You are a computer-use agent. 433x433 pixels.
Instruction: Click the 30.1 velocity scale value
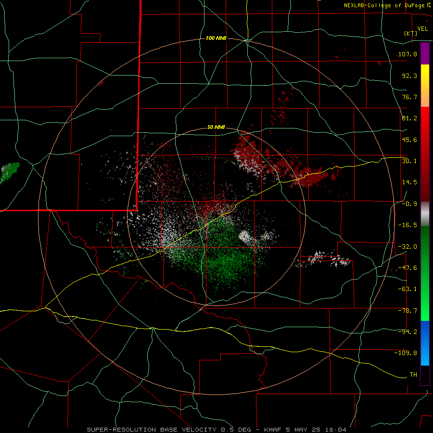409,161
